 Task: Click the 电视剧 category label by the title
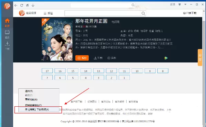pyautogui.click(x=116, y=22)
